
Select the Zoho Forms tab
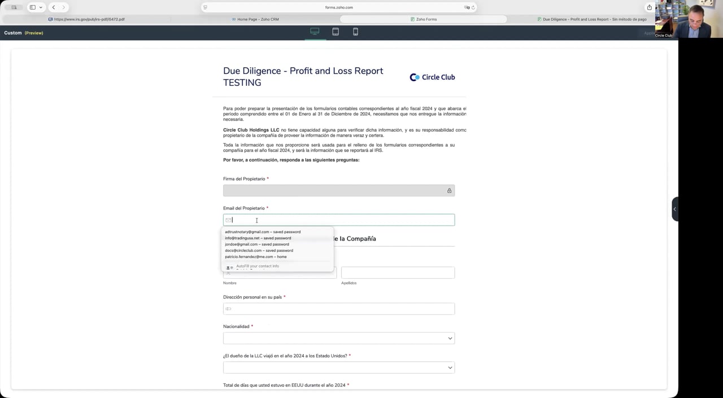(x=423, y=19)
